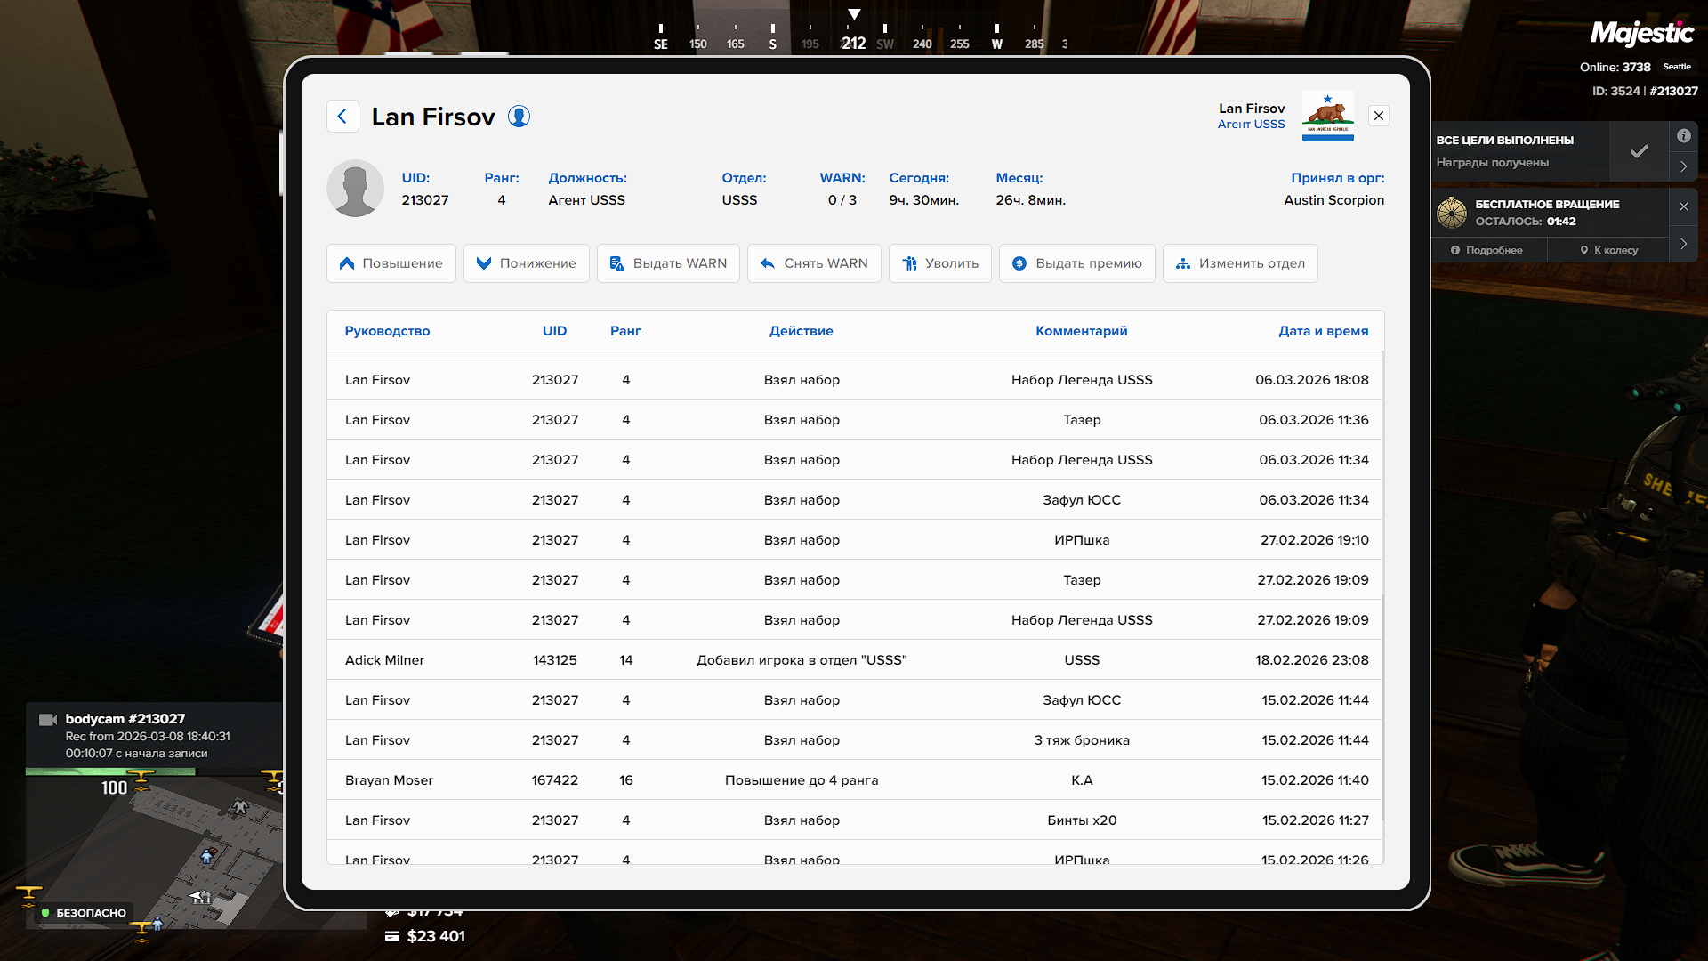Click Уволить fire button

pyautogui.click(x=939, y=263)
